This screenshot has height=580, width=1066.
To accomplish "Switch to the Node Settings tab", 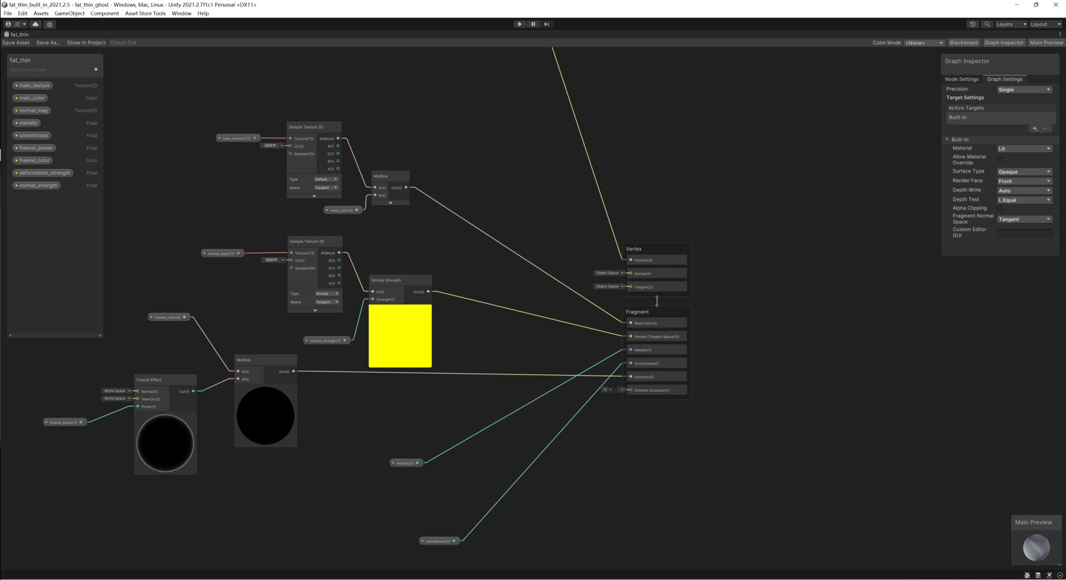I will [961, 79].
